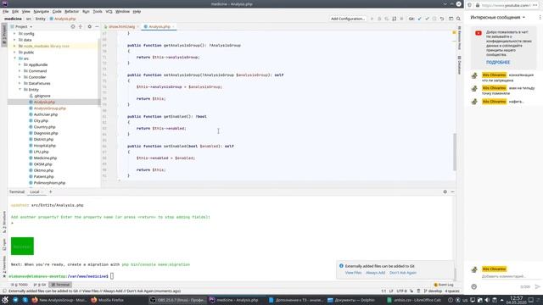This screenshot has height=305, width=543.
Task: Click the stop square icon in toolbar
Action: tap(401, 19)
